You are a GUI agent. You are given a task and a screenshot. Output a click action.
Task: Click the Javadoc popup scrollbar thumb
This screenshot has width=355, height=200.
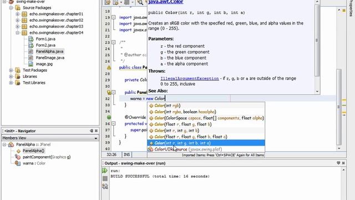tap(317, 41)
